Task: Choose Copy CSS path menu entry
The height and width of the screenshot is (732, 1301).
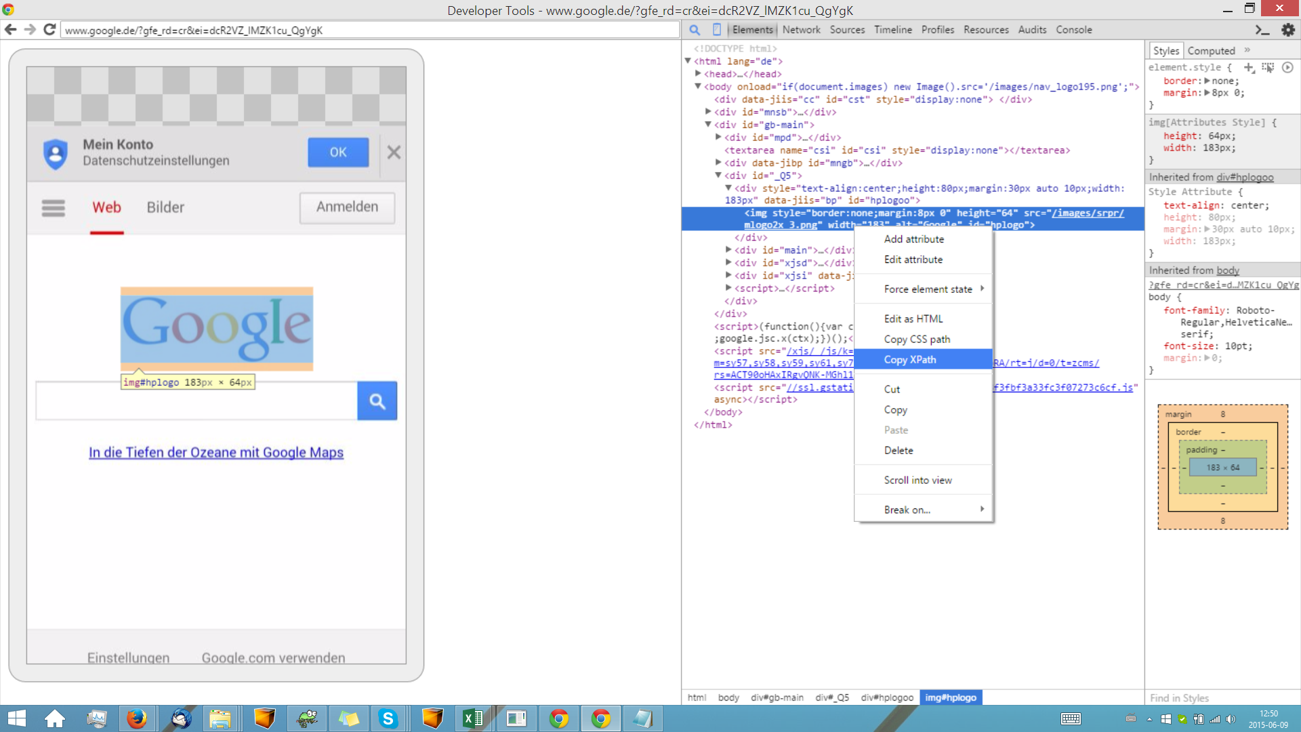Action: coord(923,340)
